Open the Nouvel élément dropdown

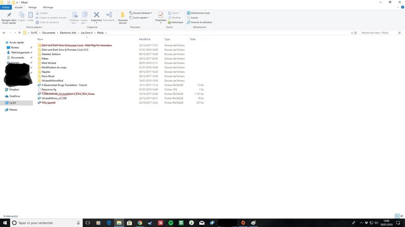pos(140,13)
